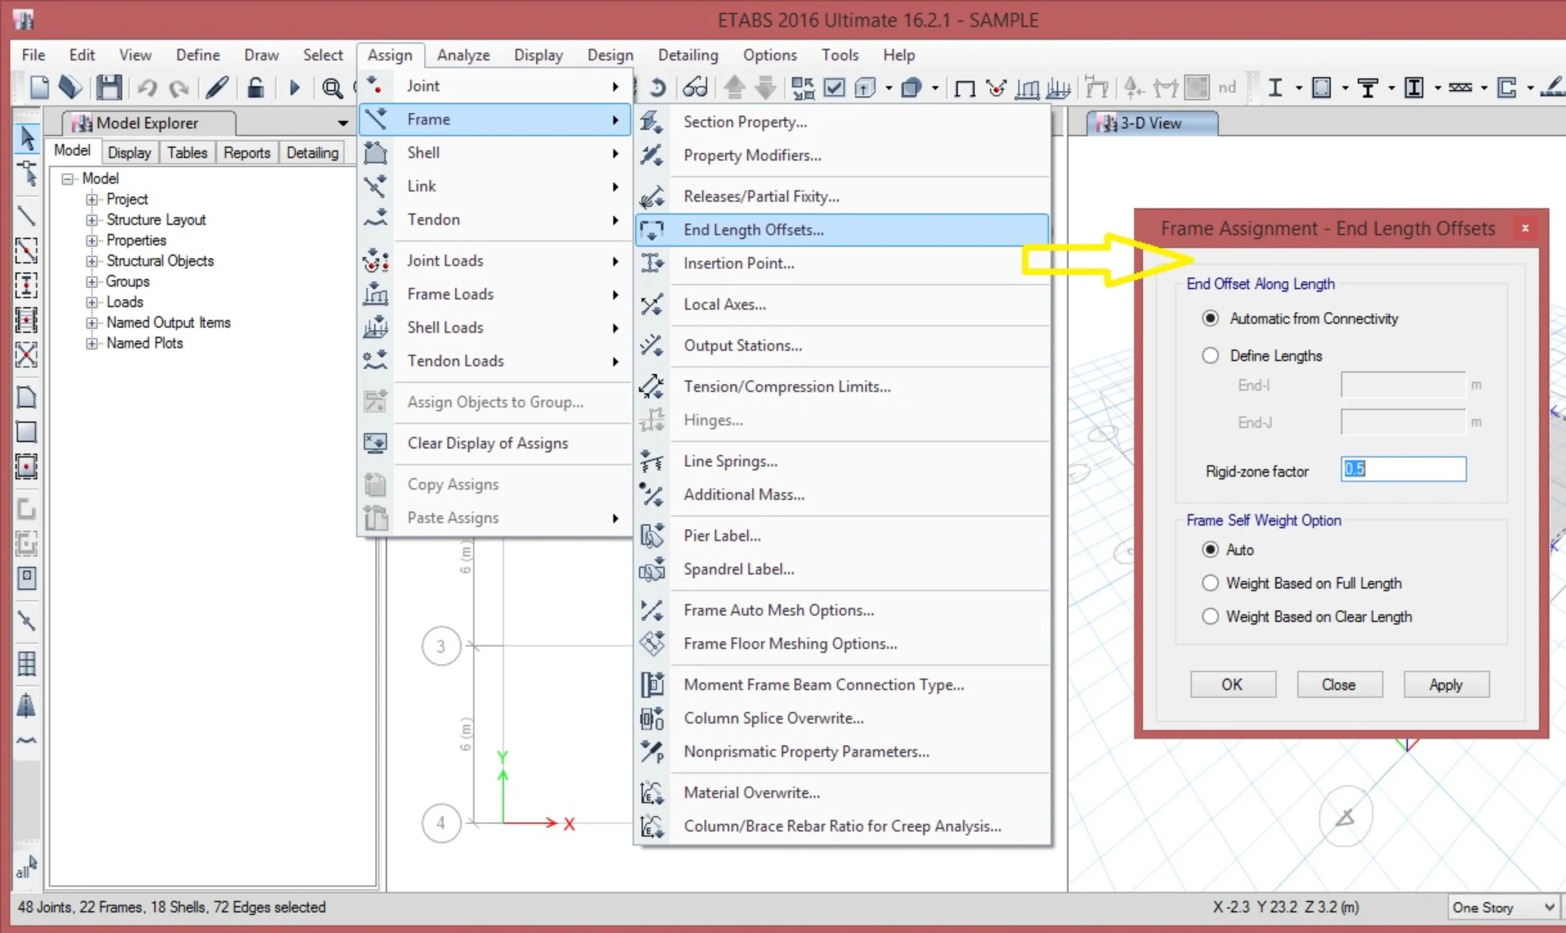Click the Run Analysis play icon
The image size is (1566, 933).
coord(294,88)
